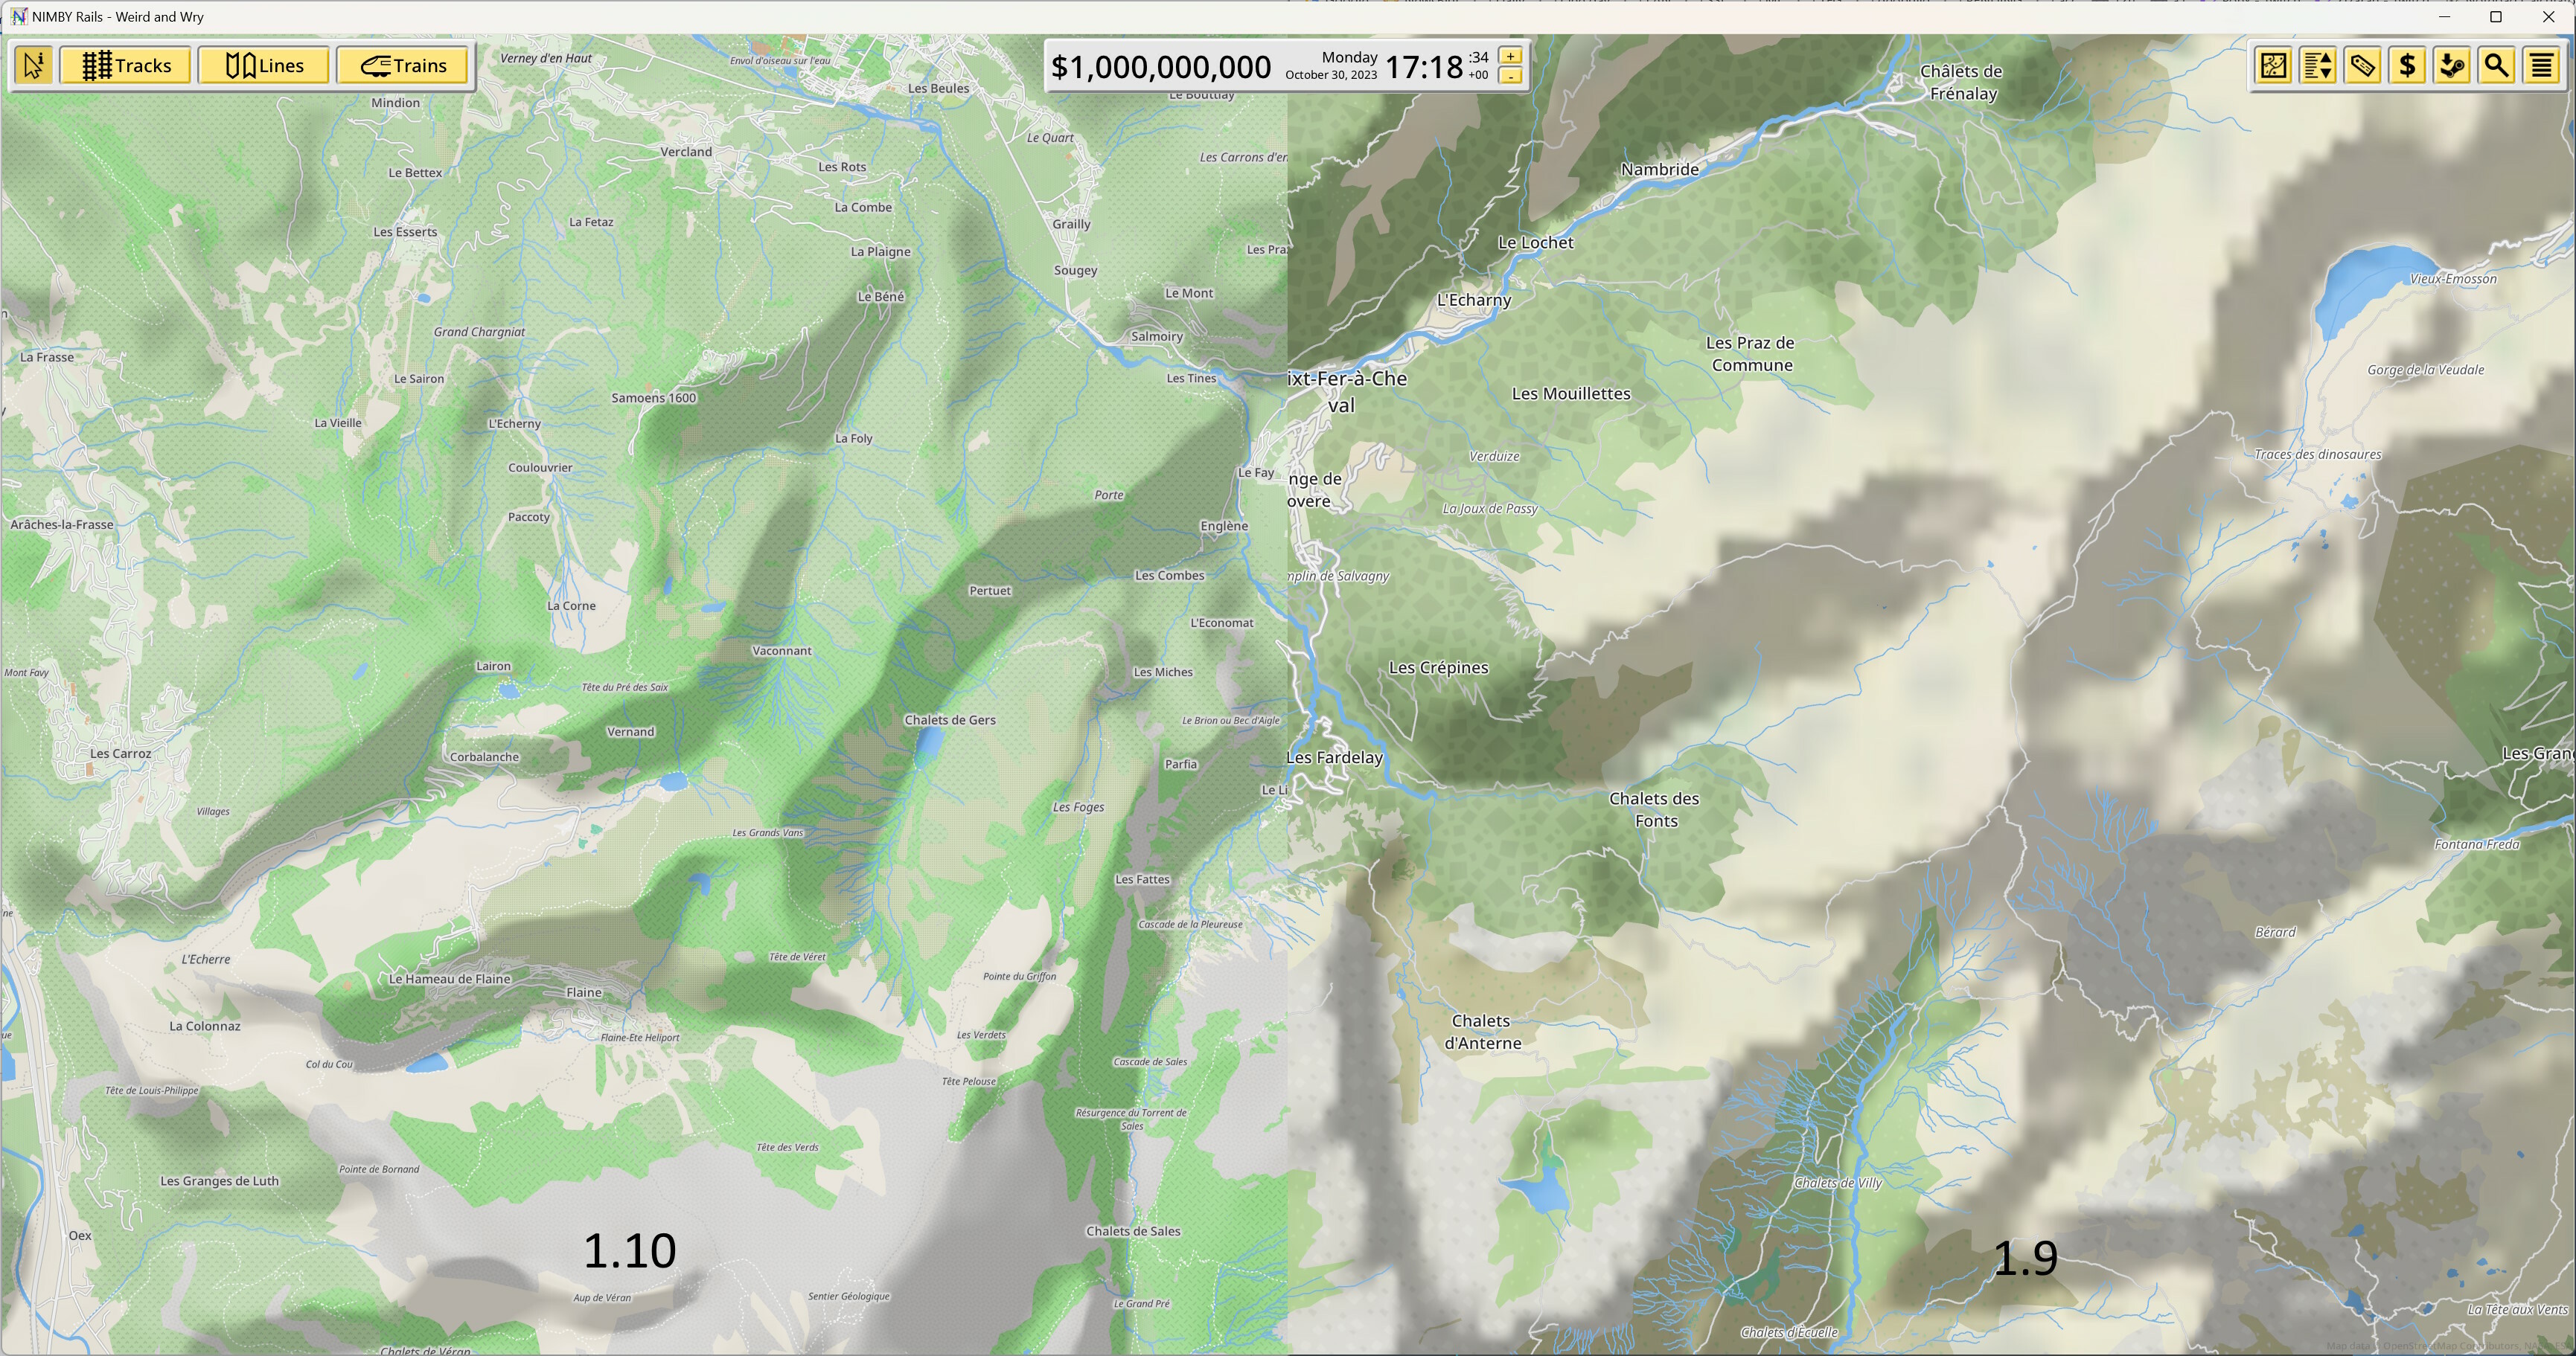Open the price tag icon
The width and height of the screenshot is (2576, 1356).
(x=2362, y=66)
